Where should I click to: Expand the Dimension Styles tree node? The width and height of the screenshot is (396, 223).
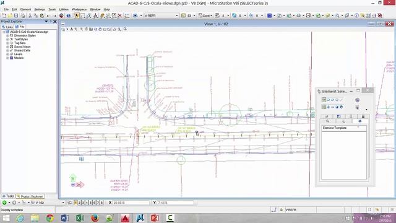pos(7,36)
